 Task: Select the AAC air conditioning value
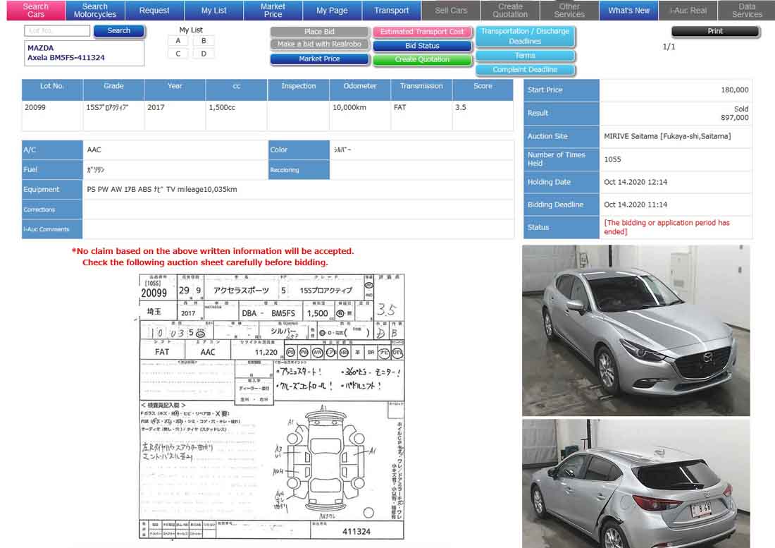(x=94, y=150)
